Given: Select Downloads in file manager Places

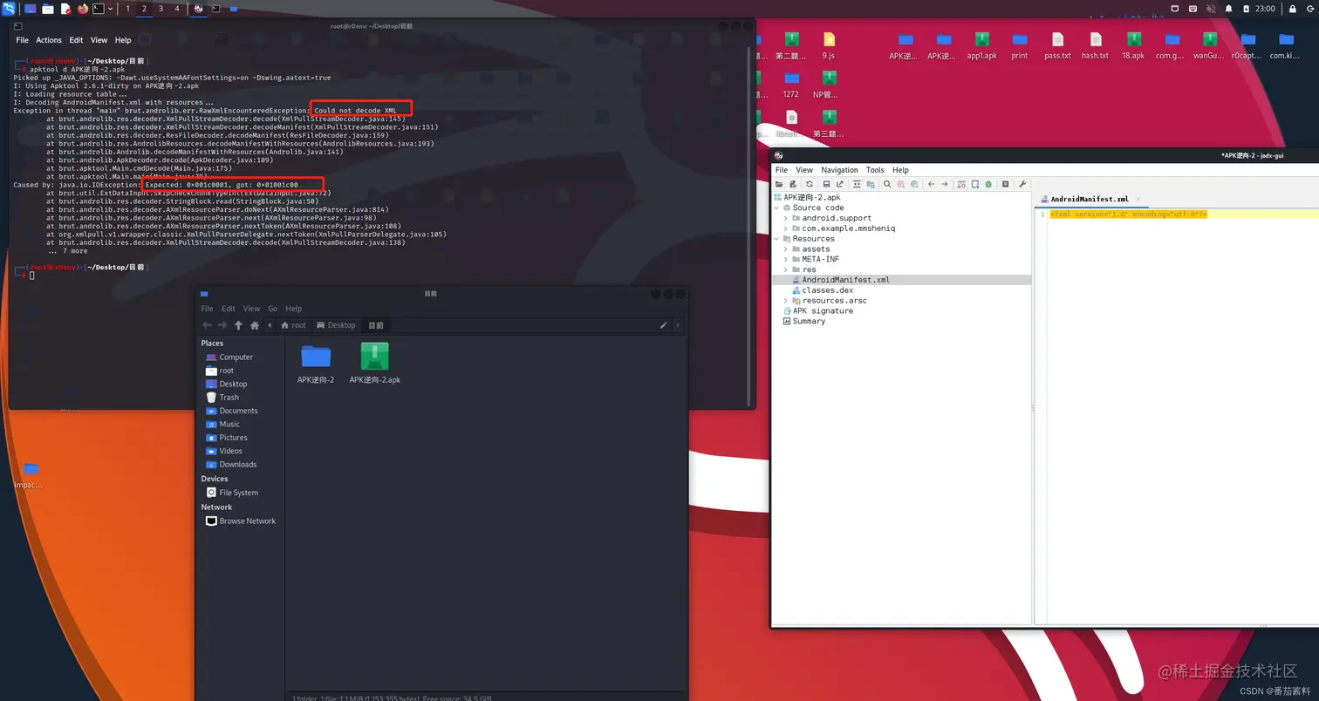Looking at the screenshot, I should click(231, 465).
